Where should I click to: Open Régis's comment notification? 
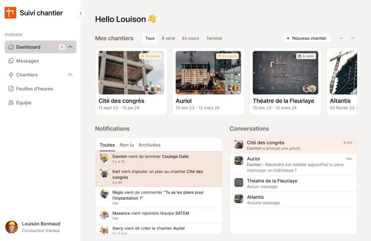pyautogui.click(x=159, y=197)
